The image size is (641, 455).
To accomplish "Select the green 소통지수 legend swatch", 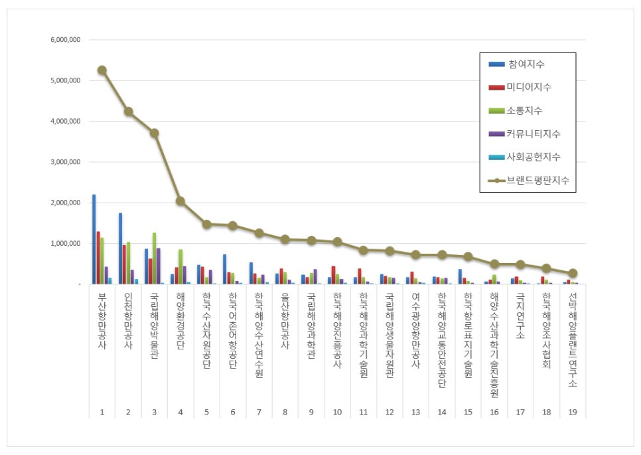I will pos(496,111).
